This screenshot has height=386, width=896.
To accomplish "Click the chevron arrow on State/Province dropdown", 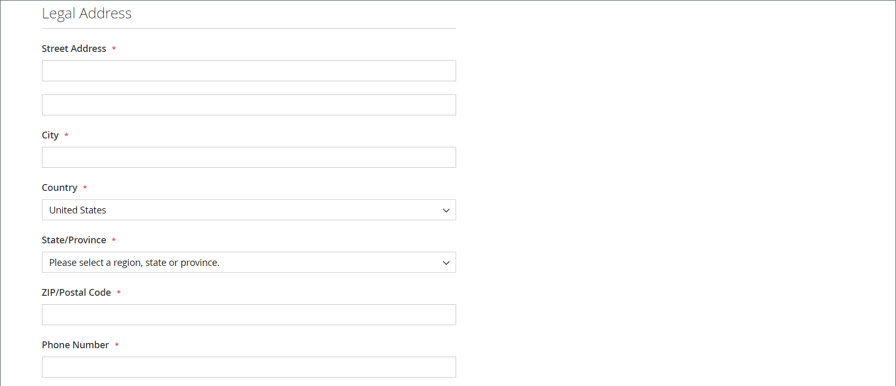I will pyautogui.click(x=446, y=263).
